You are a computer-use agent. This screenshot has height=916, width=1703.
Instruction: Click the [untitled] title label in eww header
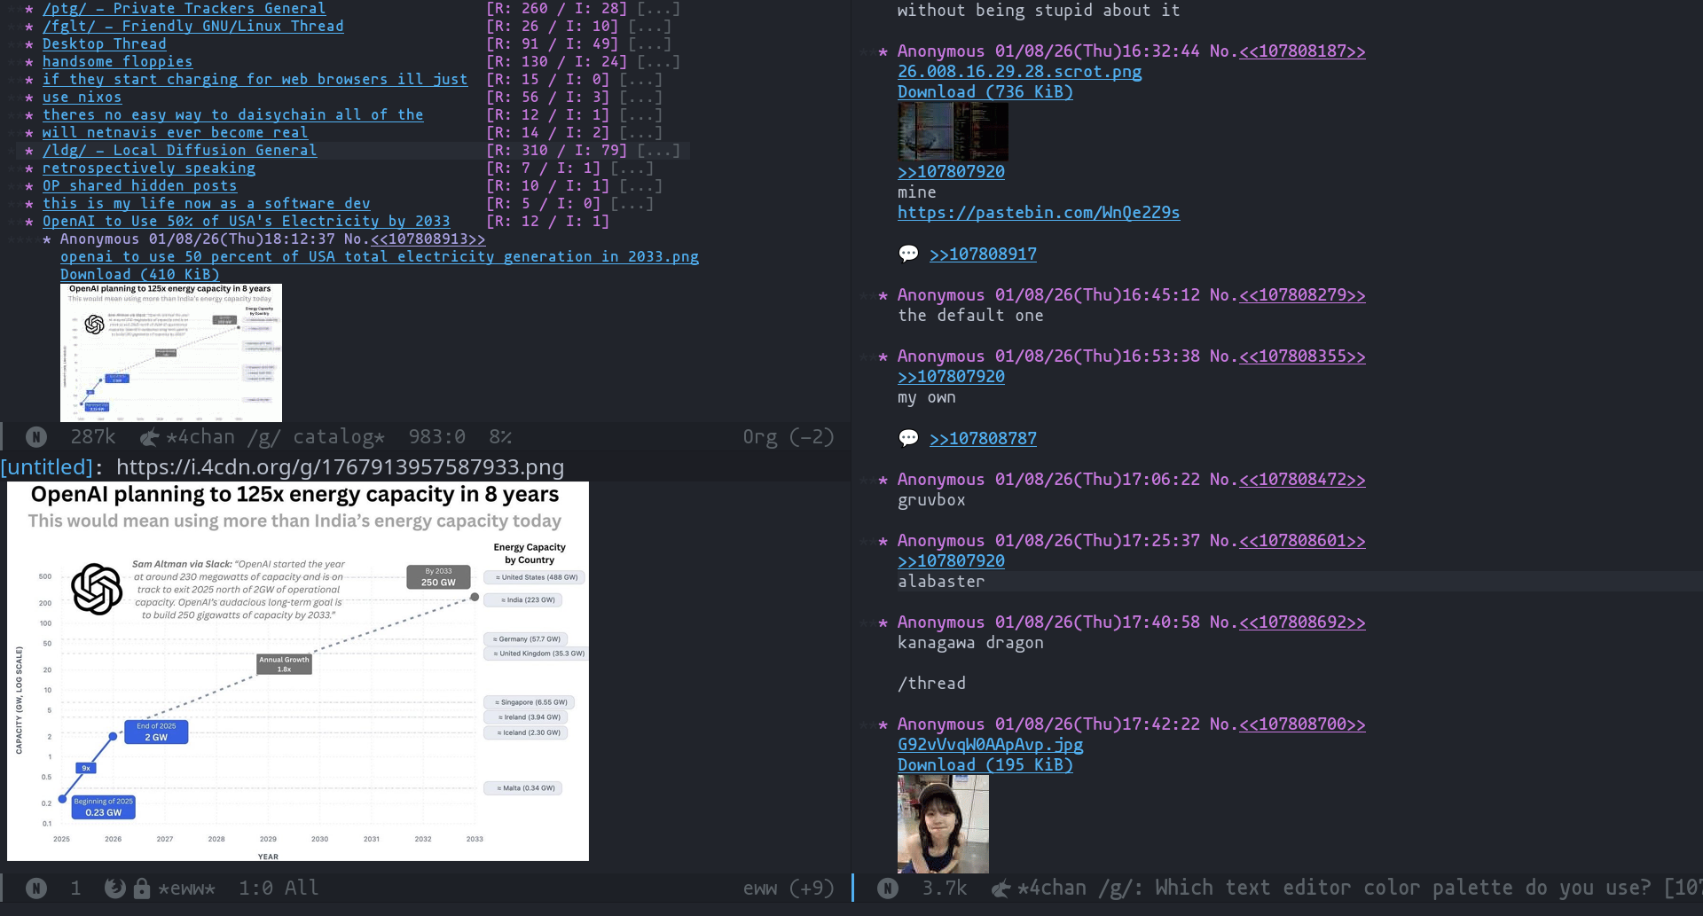(x=46, y=467)
